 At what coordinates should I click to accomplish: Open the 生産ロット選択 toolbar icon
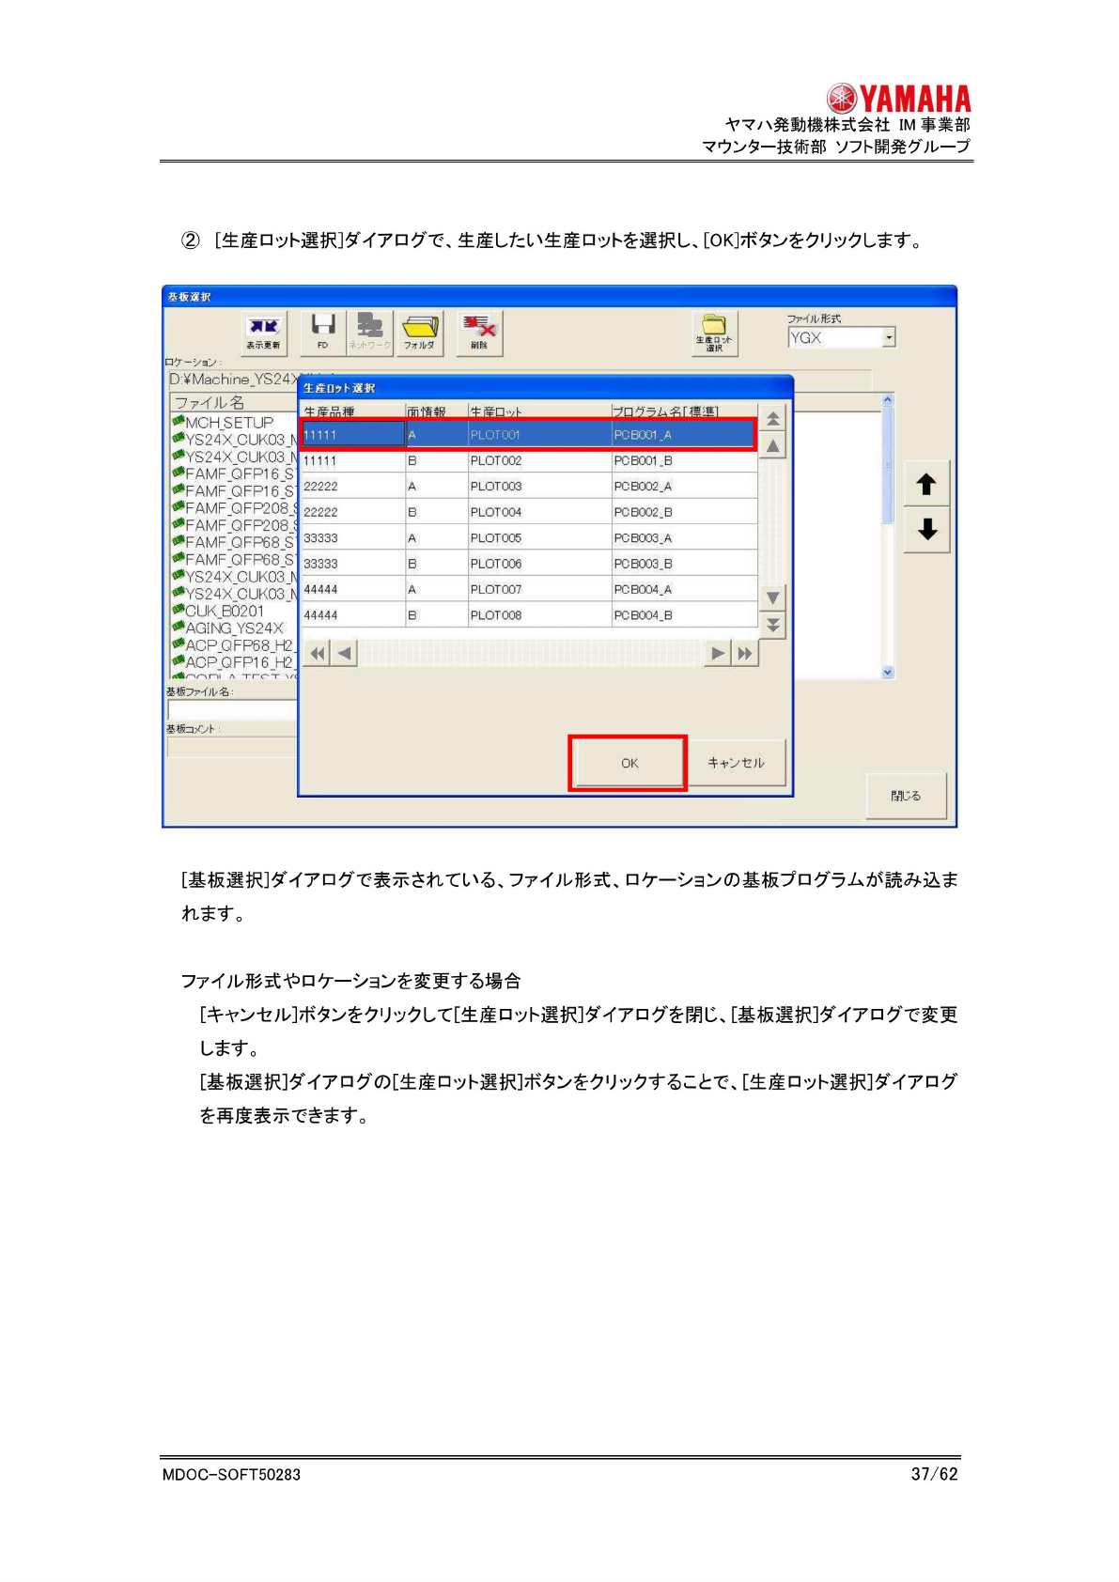point(715,333)
